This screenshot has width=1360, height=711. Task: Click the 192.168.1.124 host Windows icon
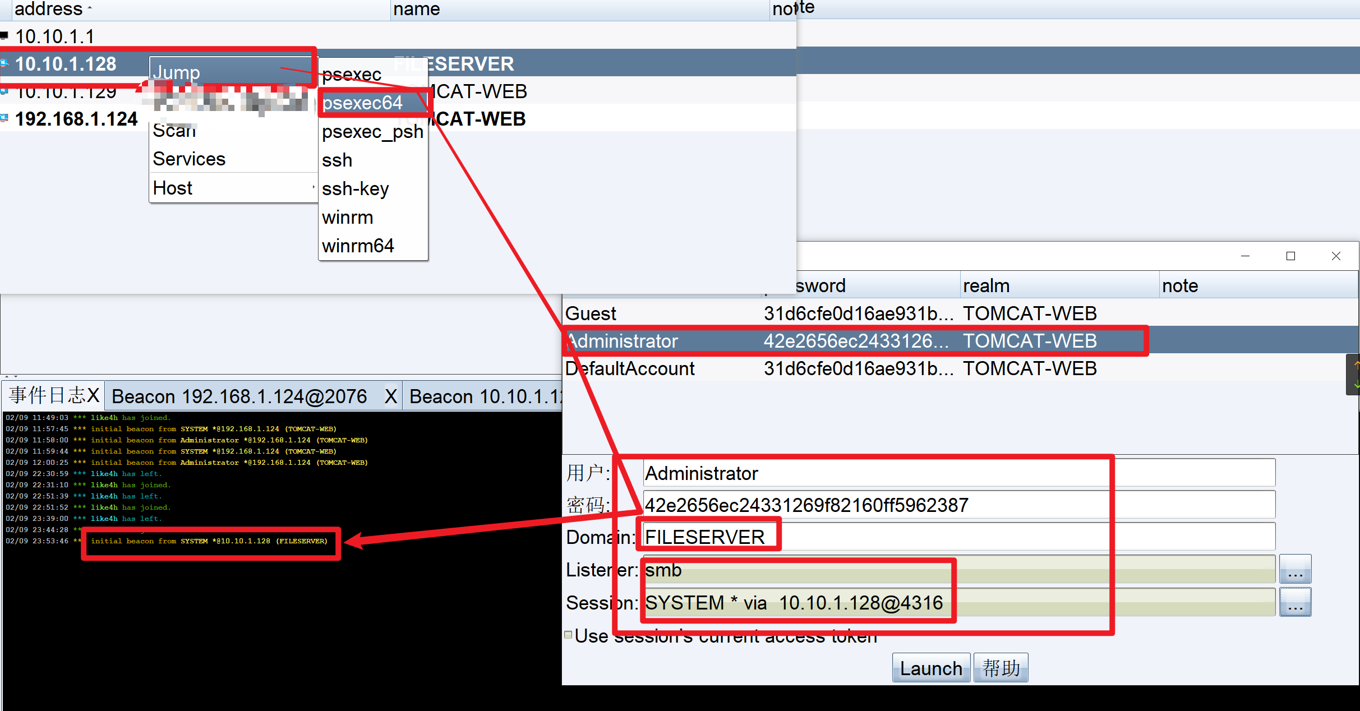point(4,118)
